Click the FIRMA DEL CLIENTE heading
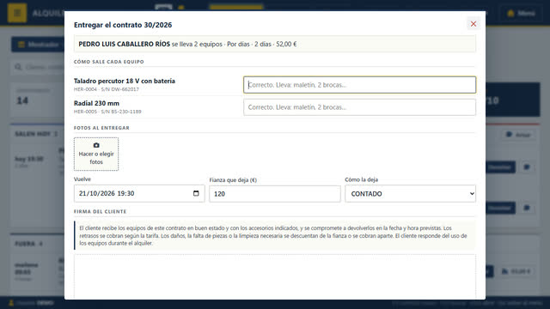The height and width of the screenshot is (309, 550). tap(100, 212)
